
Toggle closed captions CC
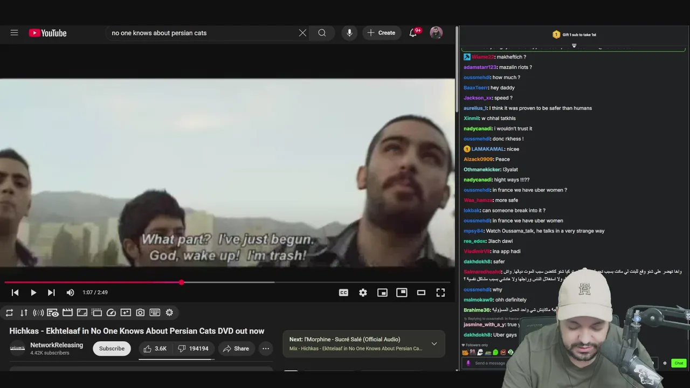pos(343,293)
